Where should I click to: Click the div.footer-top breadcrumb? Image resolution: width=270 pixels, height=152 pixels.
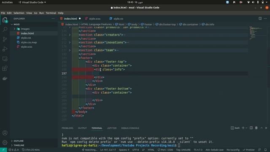tap(167, 24)
